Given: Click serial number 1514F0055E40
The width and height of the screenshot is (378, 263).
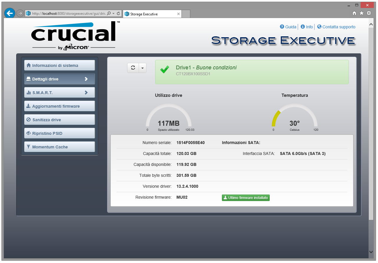Looking at the screenshot, I should (191, 143).
